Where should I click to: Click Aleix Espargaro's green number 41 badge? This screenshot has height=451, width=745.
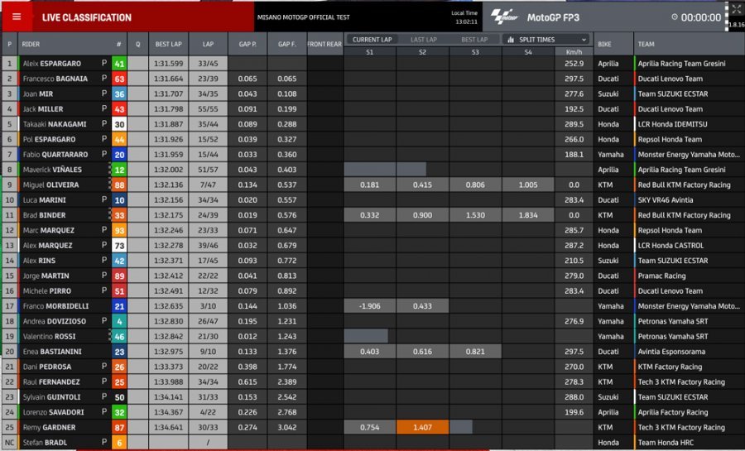click(119, 64)
